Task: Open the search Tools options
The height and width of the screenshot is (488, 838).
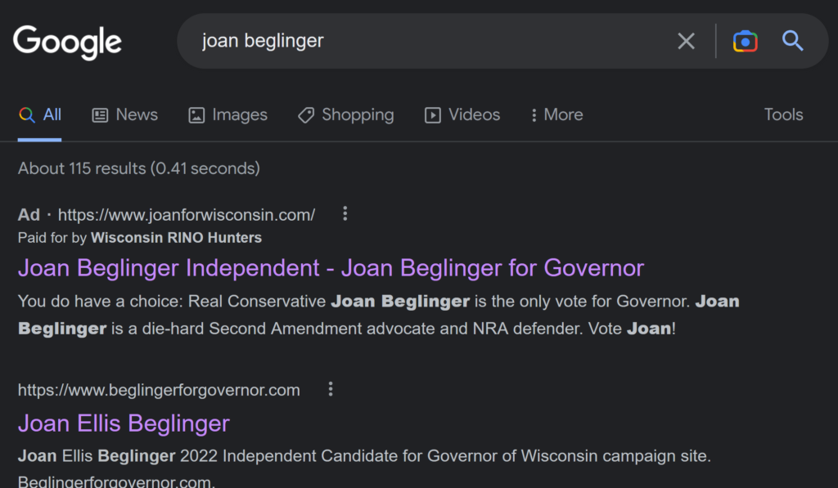Action: pyautogui.click(x=783, y=115)
